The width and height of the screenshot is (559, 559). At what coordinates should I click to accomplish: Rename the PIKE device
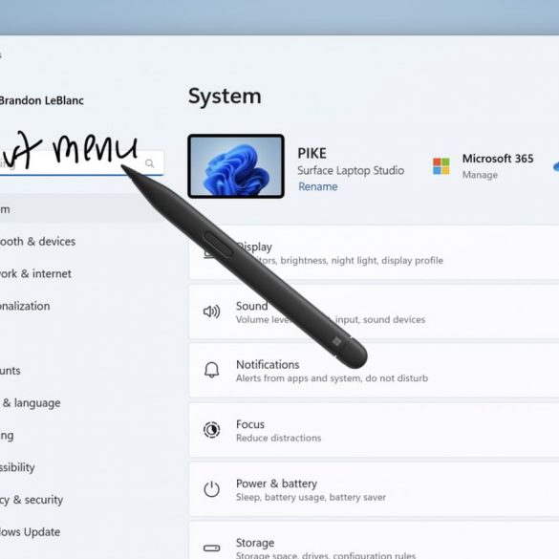[x=317, y=186]
